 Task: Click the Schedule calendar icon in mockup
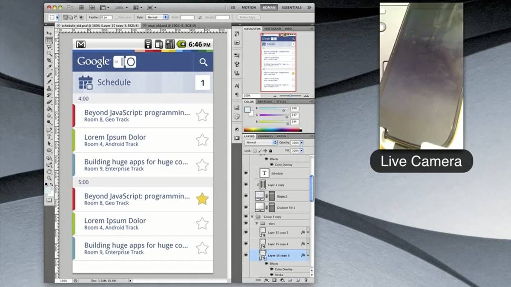[x=86, y=82]
